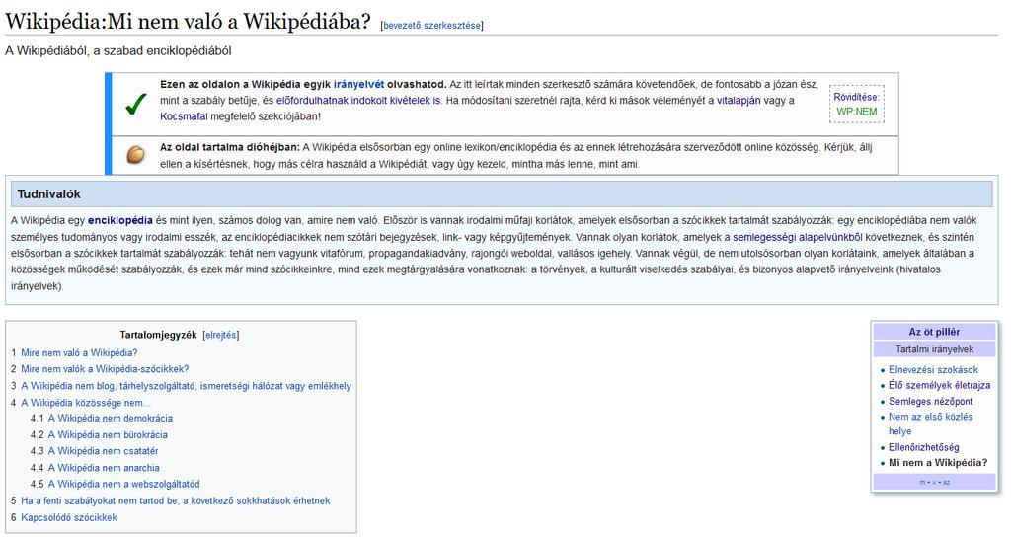Open 'Az öt pillér' header link
The height and width of the screenshot is (537, 1011).
[x=934, y=332]
